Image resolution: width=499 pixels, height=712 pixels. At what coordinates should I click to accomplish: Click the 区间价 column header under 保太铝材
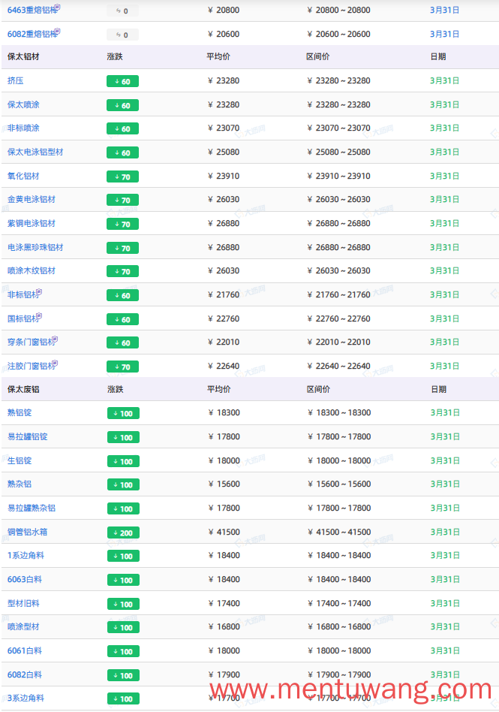[x=318, y=57]
